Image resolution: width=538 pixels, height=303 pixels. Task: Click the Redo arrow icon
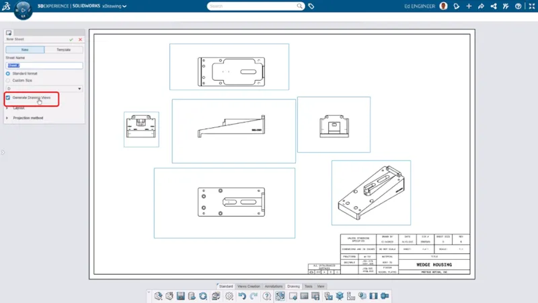point(253,296)
